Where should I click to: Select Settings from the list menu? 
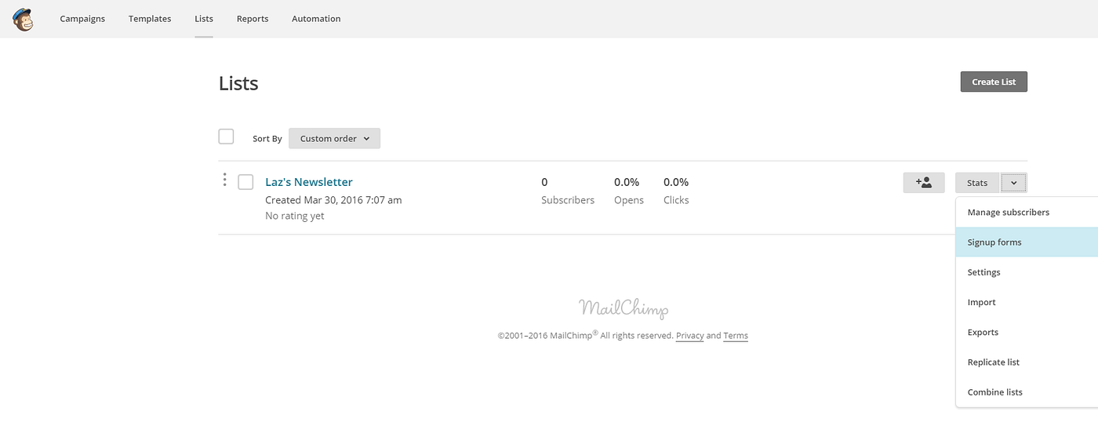[x=1027, y=272]
